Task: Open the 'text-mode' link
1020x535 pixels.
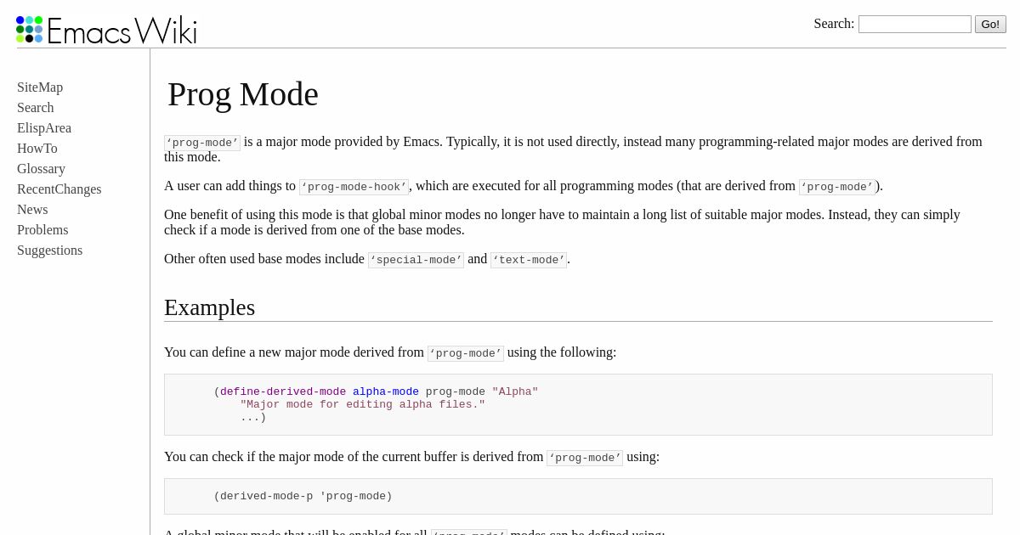Action: point(529,260)
